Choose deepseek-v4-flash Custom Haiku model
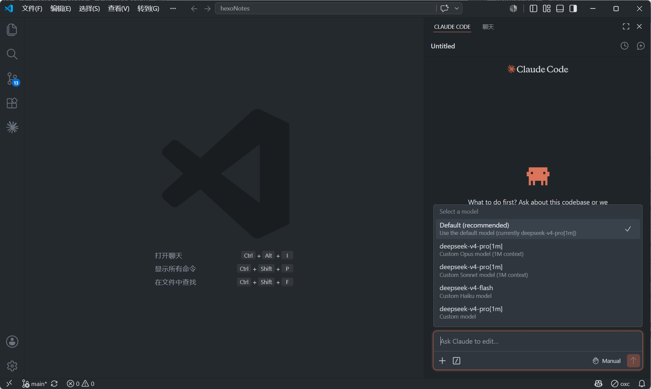Viewport: 651px width, 389px height. [x=538, y=291]
